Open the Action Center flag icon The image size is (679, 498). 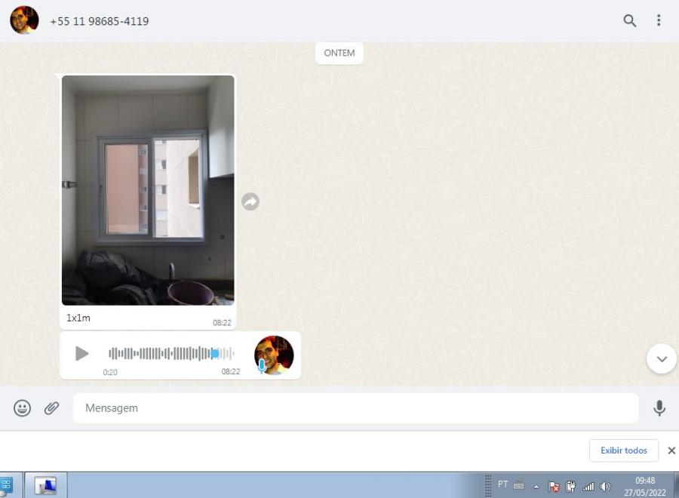pyautogui.click(x=554, y=487)
